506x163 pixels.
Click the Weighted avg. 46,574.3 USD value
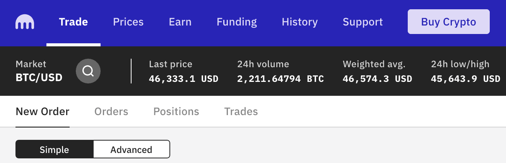pyautogui.click(x=377, y=79)
